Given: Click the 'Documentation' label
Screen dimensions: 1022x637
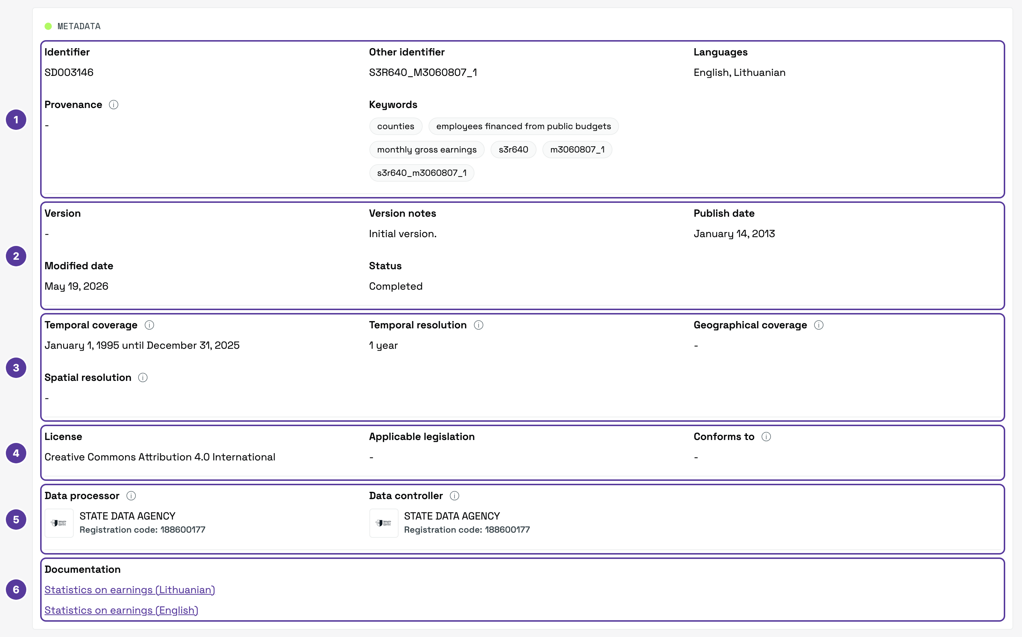Looking at the screenshot, I should pyautogui.click(x=82, y=569).
